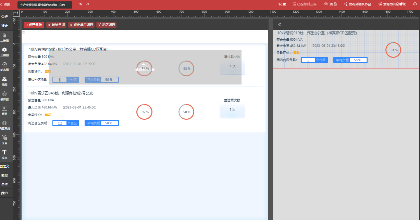Select the 文本 text tool
Image resolution: width=420 pixels, height=220 pixels.
(x=4, y=154)
